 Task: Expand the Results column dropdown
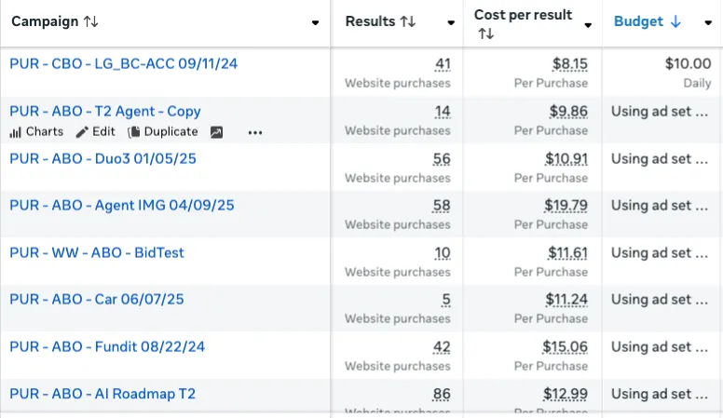pyautogui.click(x=451, y=22)
